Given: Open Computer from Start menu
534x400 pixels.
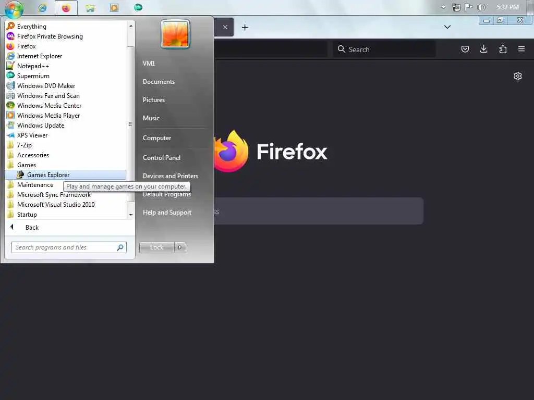Looking at the screenshot, I should tap(156, 137).
